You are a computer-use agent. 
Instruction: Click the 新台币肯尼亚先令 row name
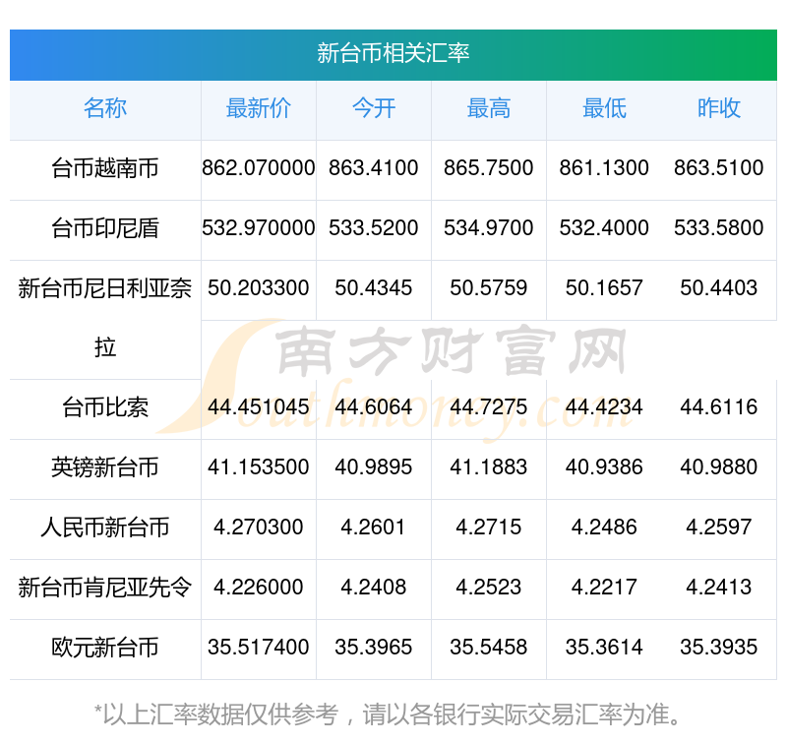pyautogui.click(x=105, y=588)
